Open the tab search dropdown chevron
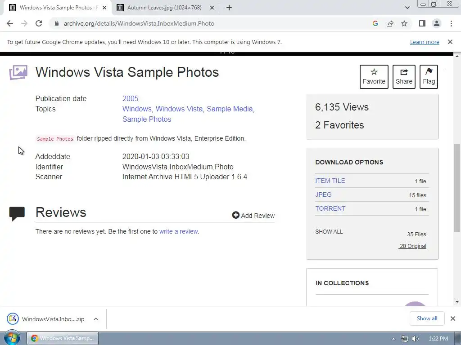Viewport: 461px width, 345px height. [x=407, y=8]
